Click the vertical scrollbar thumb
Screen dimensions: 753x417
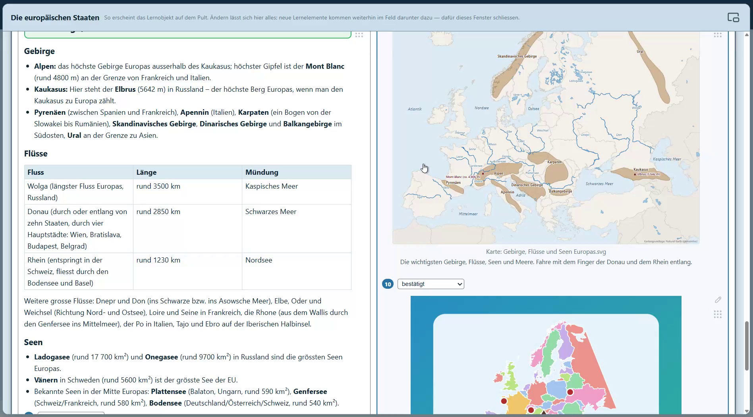click(747, 346)
